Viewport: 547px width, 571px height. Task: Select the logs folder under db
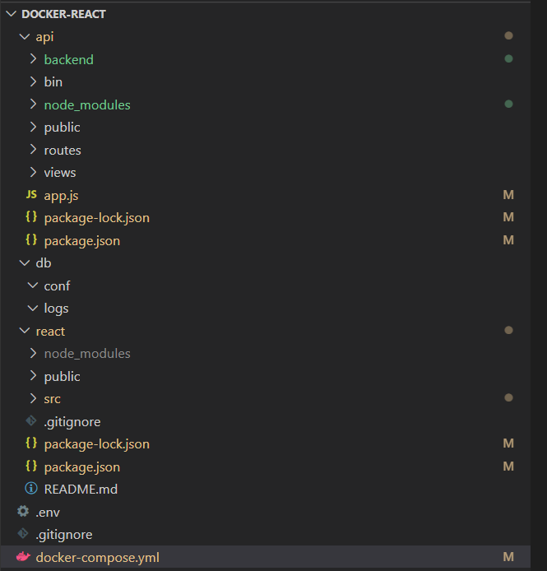click(x=56, y=309)
